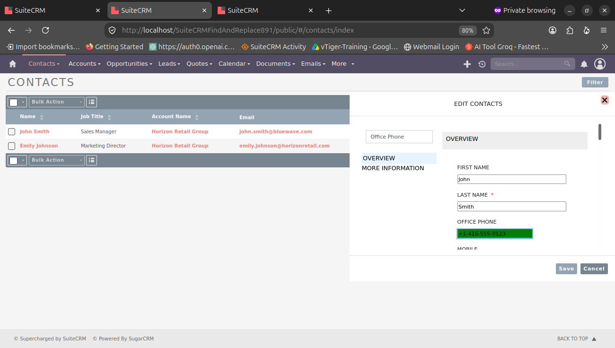Toggle bottom select-all checkbox

point(14,161)
